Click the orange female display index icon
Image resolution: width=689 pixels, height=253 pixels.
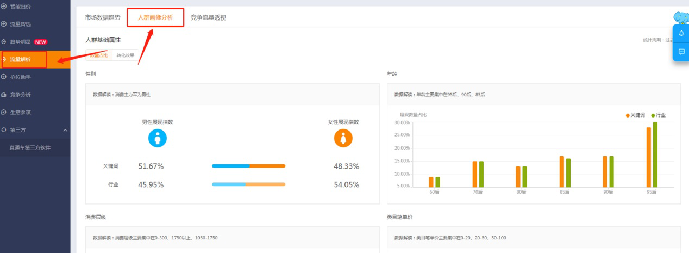(x=343, y=138)
